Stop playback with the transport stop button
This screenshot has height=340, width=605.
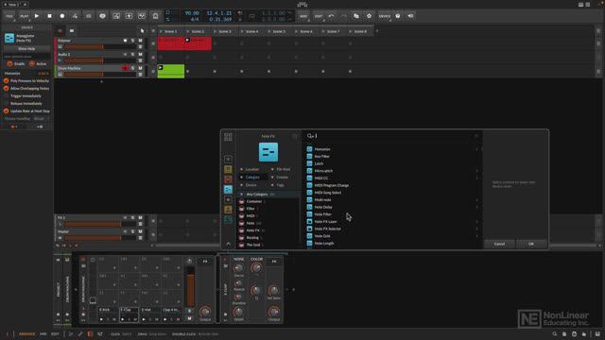point(49,16)
